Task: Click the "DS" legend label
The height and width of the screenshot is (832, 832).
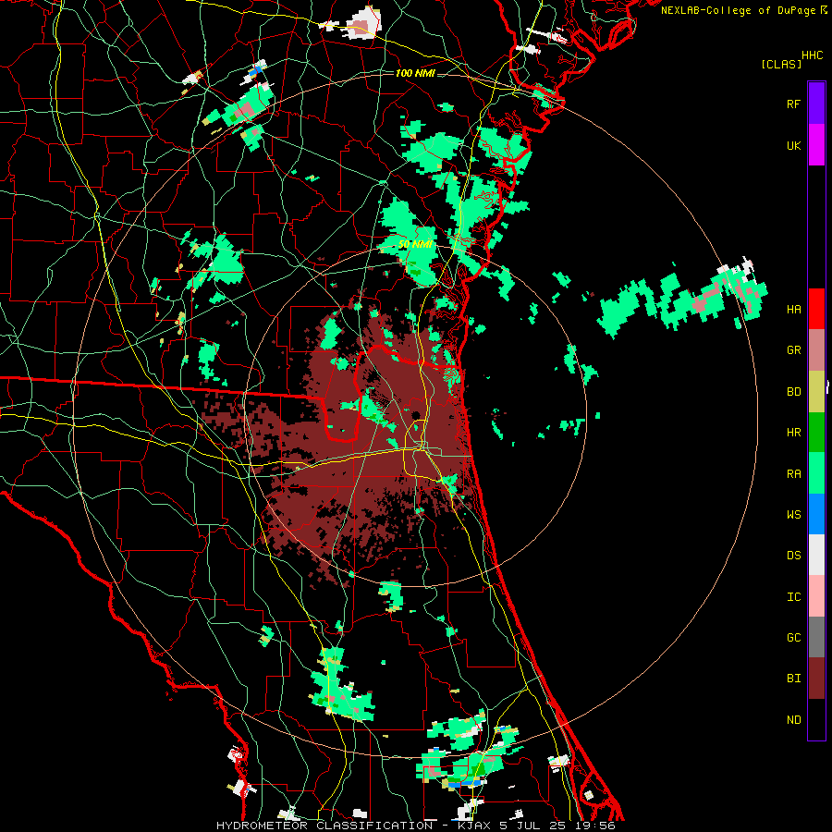Action: [793, 556]
